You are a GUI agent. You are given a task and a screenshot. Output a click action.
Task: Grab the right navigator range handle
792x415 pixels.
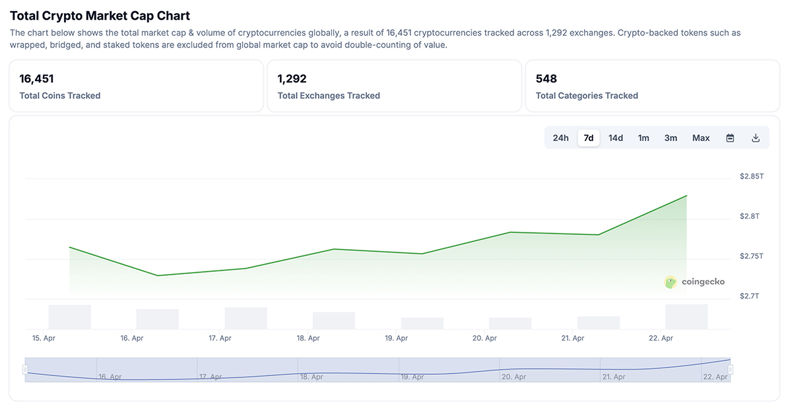[x=731, y=370]
